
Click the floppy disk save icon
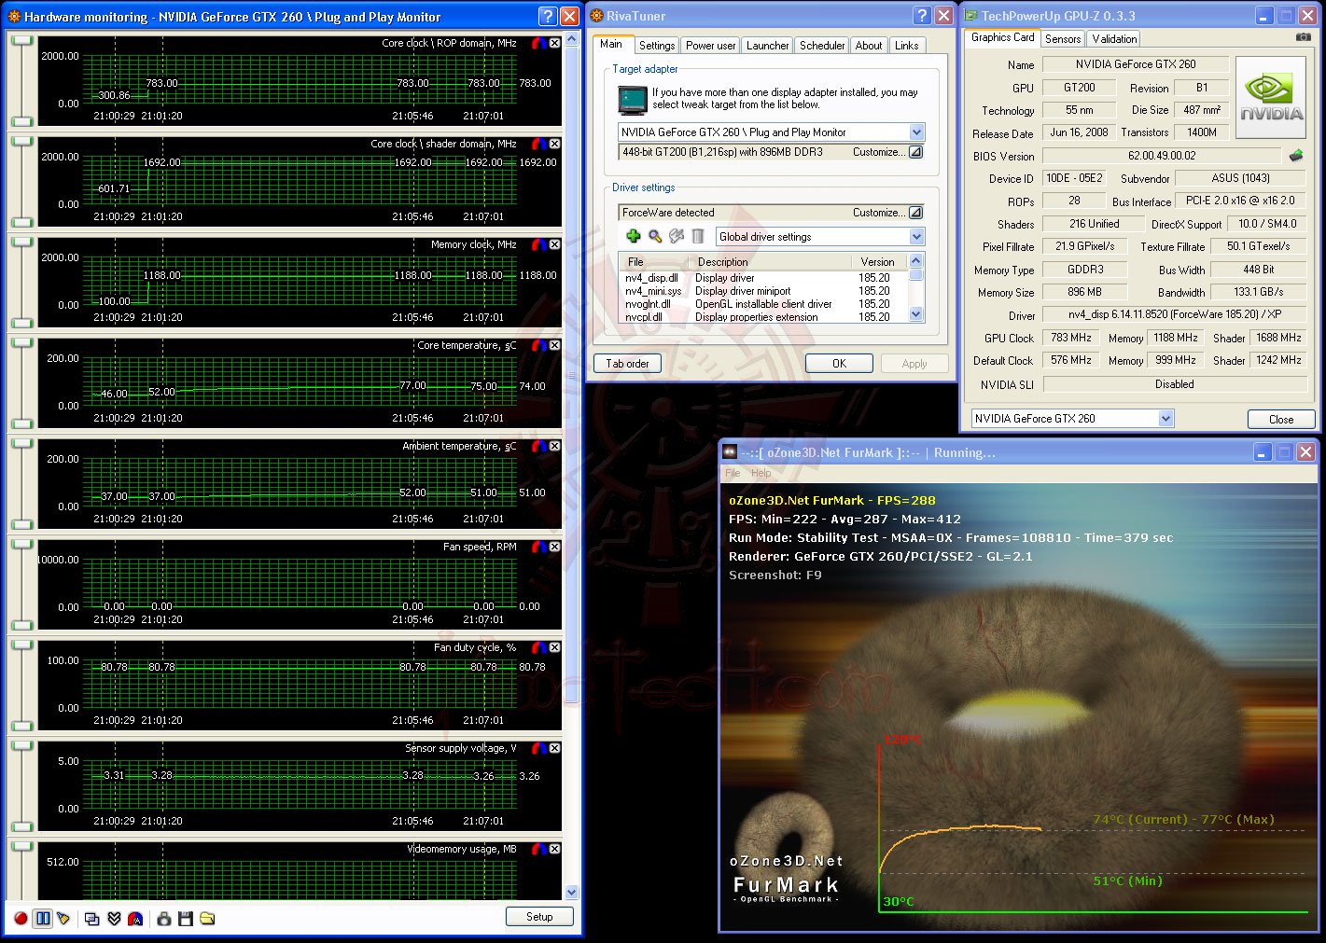coord(186,919)
